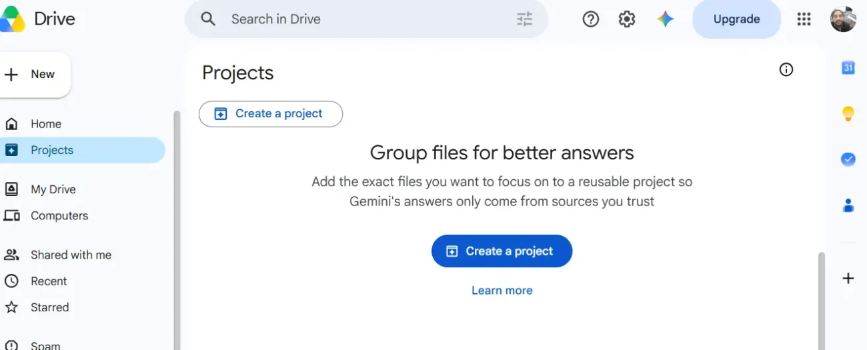Launch the Gemini sparkle icon
This screenshot has height=350, width=867.
coord(665,19)
